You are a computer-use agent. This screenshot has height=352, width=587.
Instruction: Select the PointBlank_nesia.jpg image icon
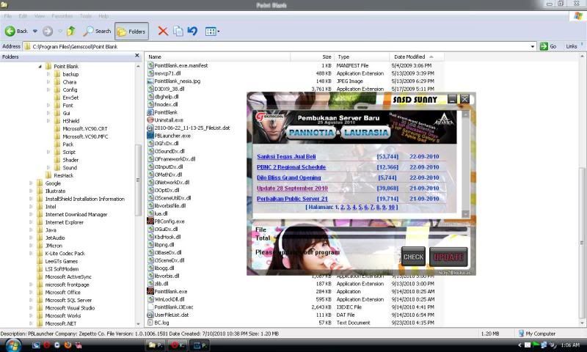150,81
